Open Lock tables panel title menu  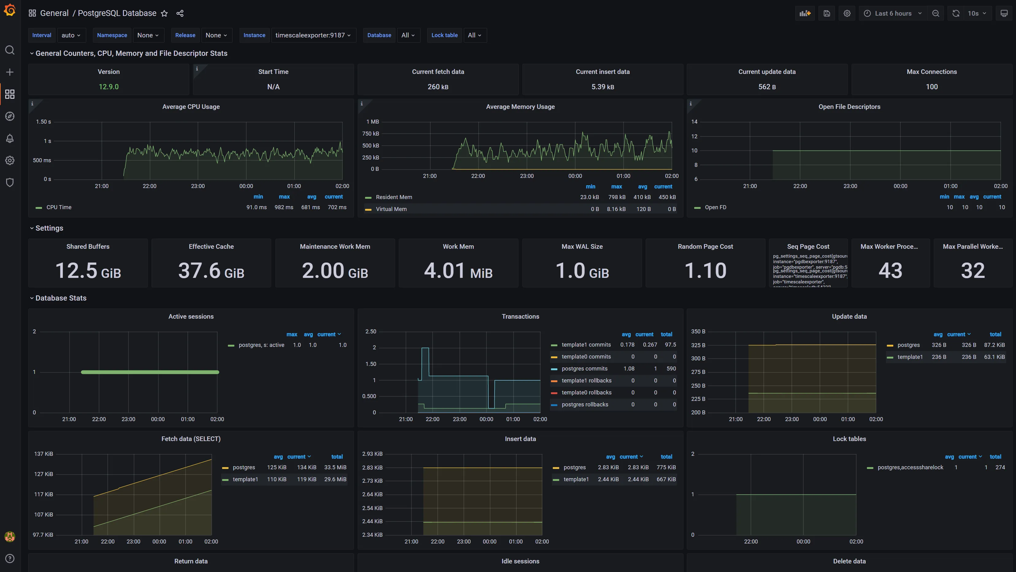click(x=849, y=439)
